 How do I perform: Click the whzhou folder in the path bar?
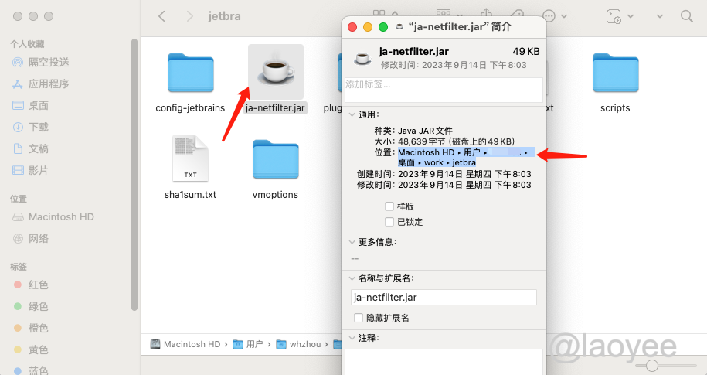tap(301, 344)
